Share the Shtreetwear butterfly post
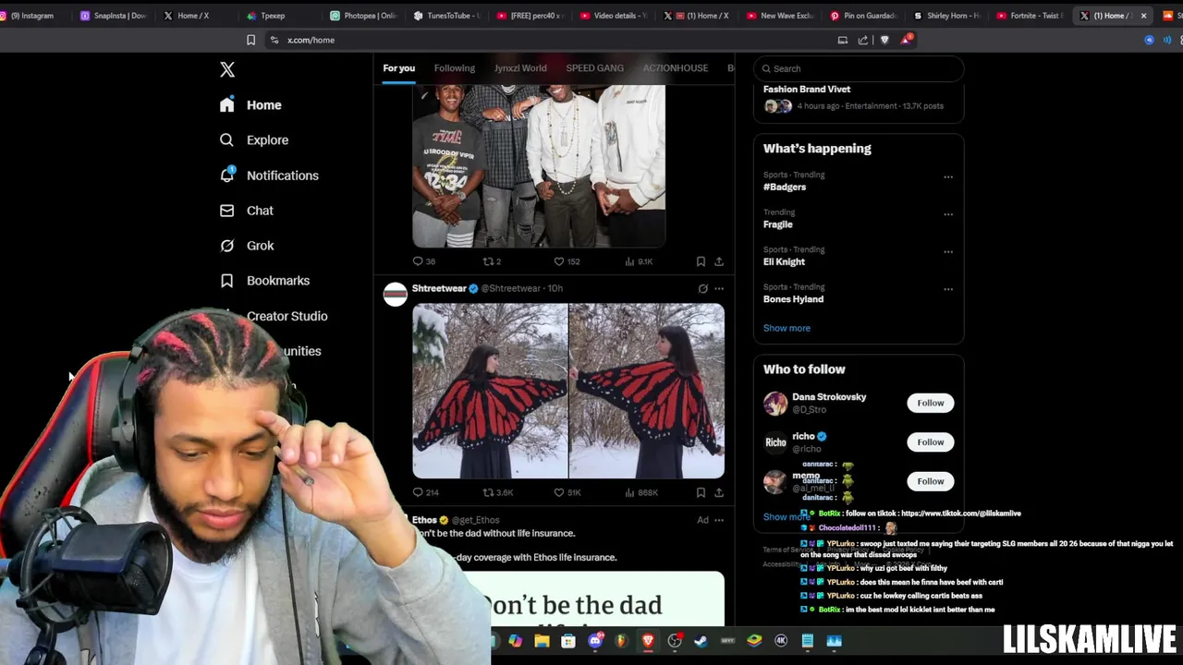1183x665 pixels. pyautogui.click(x=719, y=492)
